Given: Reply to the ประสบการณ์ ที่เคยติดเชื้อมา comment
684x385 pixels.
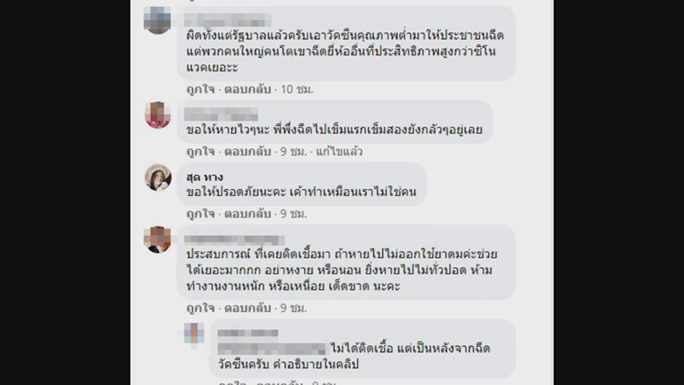Looking at the screenshot, I should pos(248,308).
